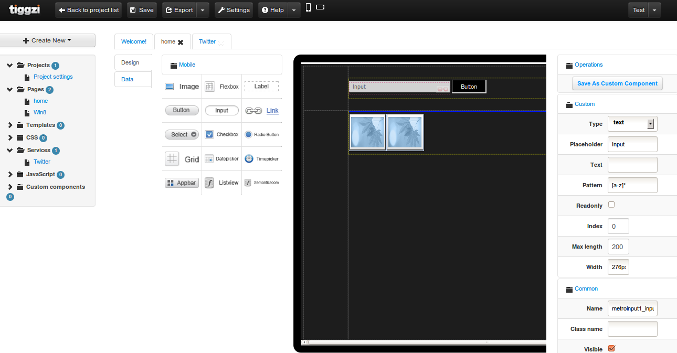Expand the Templates tree folder

10,125
